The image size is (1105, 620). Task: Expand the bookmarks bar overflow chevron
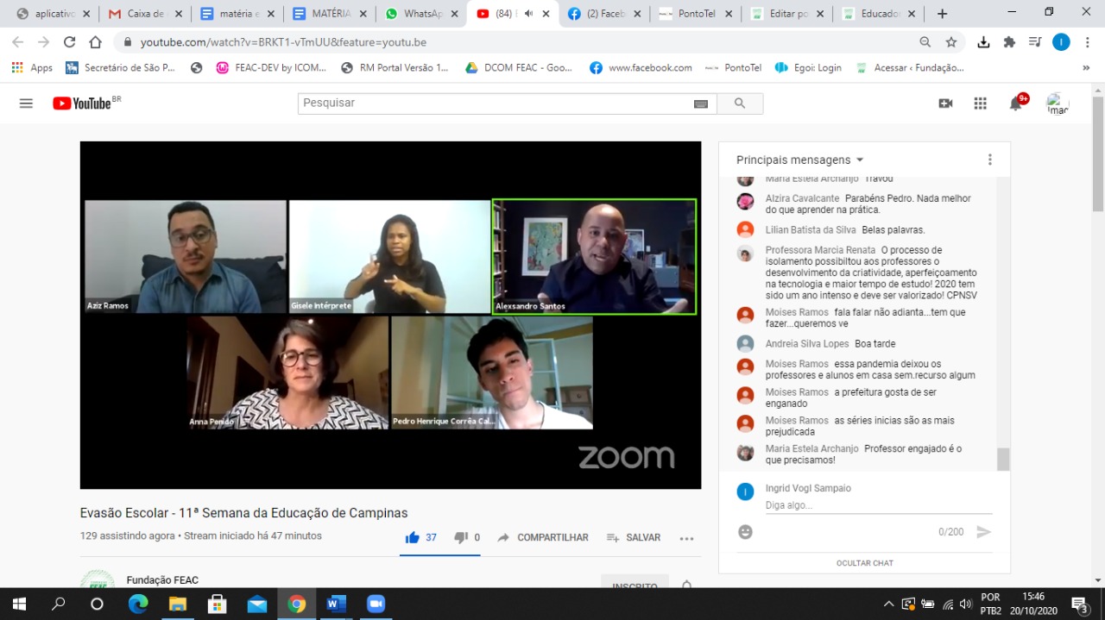click(x=1086, y=67)
